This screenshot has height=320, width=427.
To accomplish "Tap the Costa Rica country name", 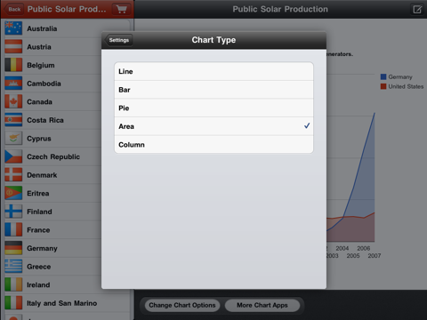I will pos(45,120).
